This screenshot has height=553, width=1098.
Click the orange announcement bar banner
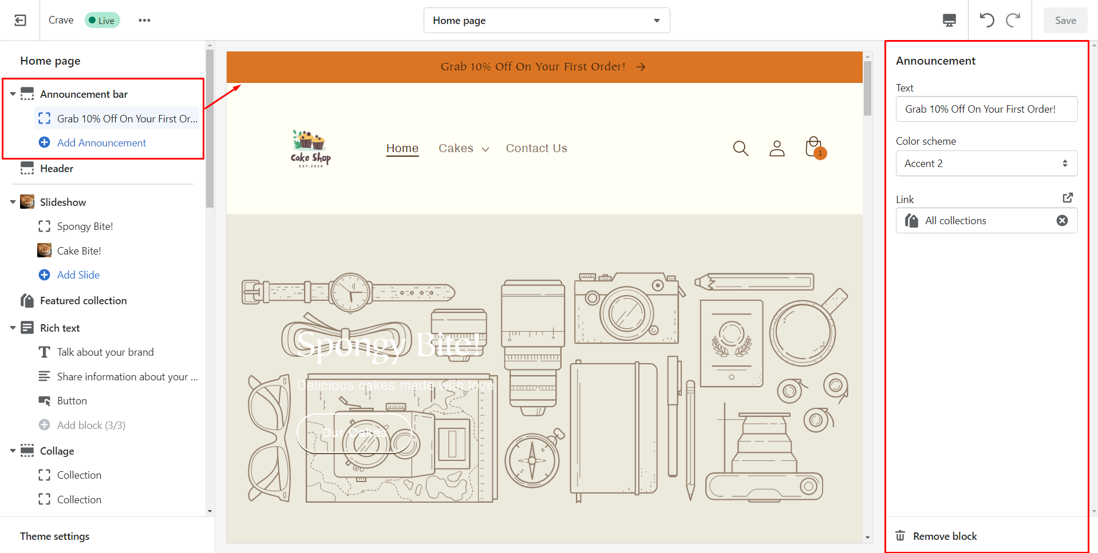(544, 67)
